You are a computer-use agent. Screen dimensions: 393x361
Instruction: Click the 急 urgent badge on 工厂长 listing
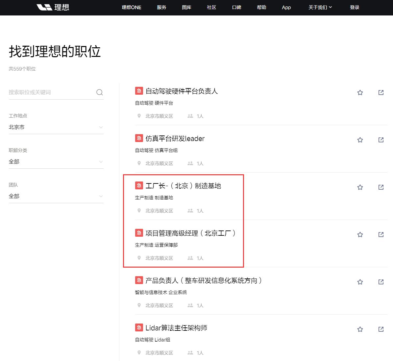click(139, 185)
